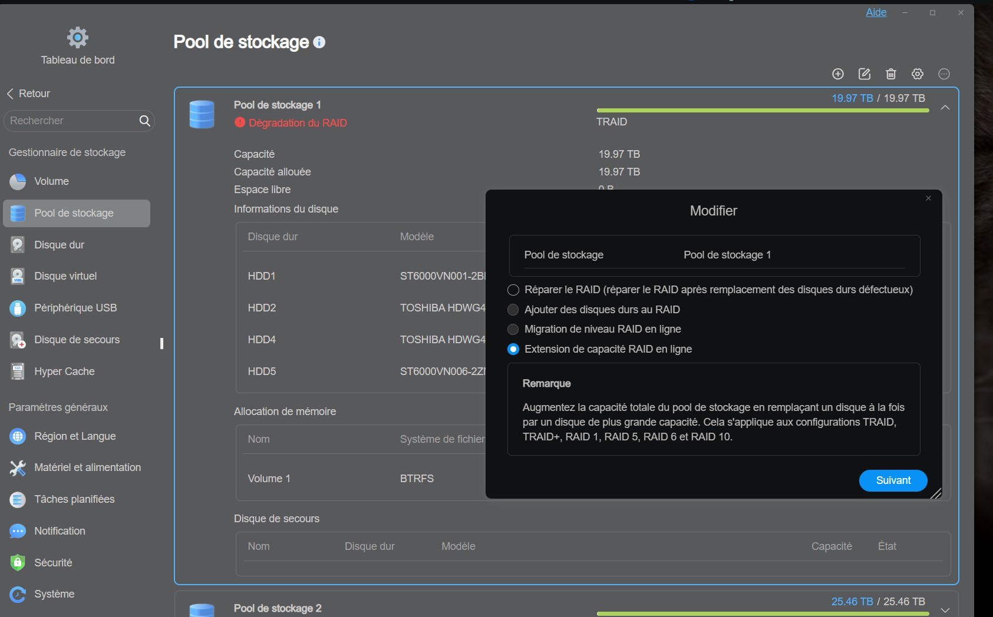The height and width of the screenshot is (617, 993).
Task: Click the Volume pie icon in sidebar
Action: tap(18, 181)
